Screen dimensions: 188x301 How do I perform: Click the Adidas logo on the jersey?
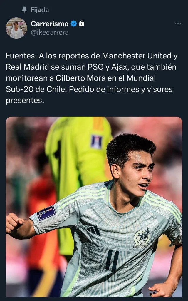pos(94,230)
